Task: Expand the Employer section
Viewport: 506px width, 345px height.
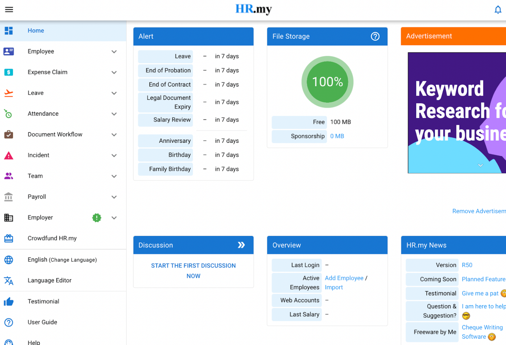Action: 114,218
